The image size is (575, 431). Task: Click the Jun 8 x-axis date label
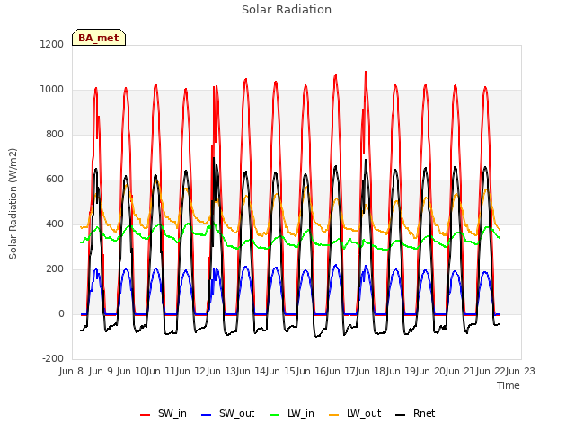point(72,371)
